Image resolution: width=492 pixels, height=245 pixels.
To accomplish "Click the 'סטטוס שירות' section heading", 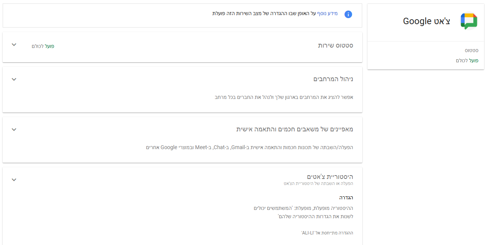I will coord(335,46).
